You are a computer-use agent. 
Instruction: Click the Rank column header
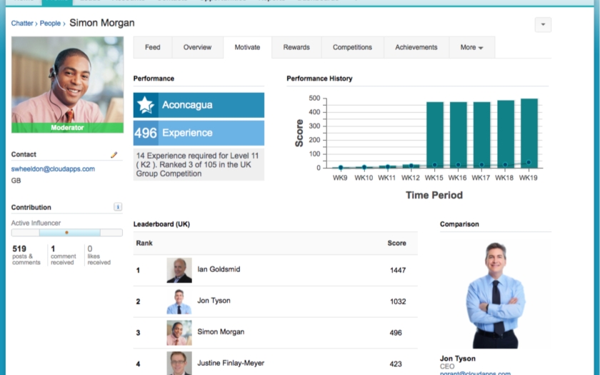tap(144, 243)
